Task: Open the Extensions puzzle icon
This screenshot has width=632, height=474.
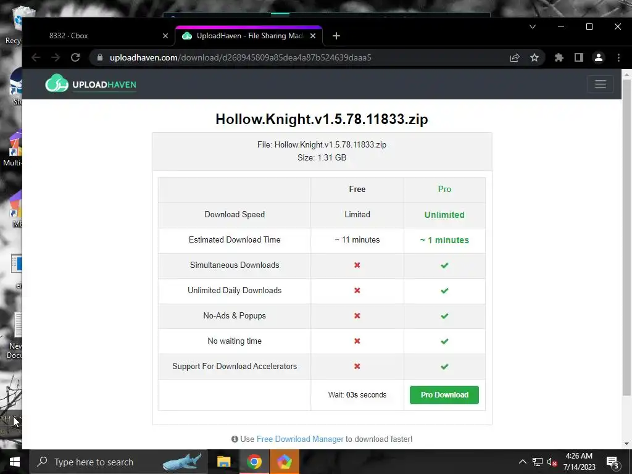Action: [x=559, y=57]
